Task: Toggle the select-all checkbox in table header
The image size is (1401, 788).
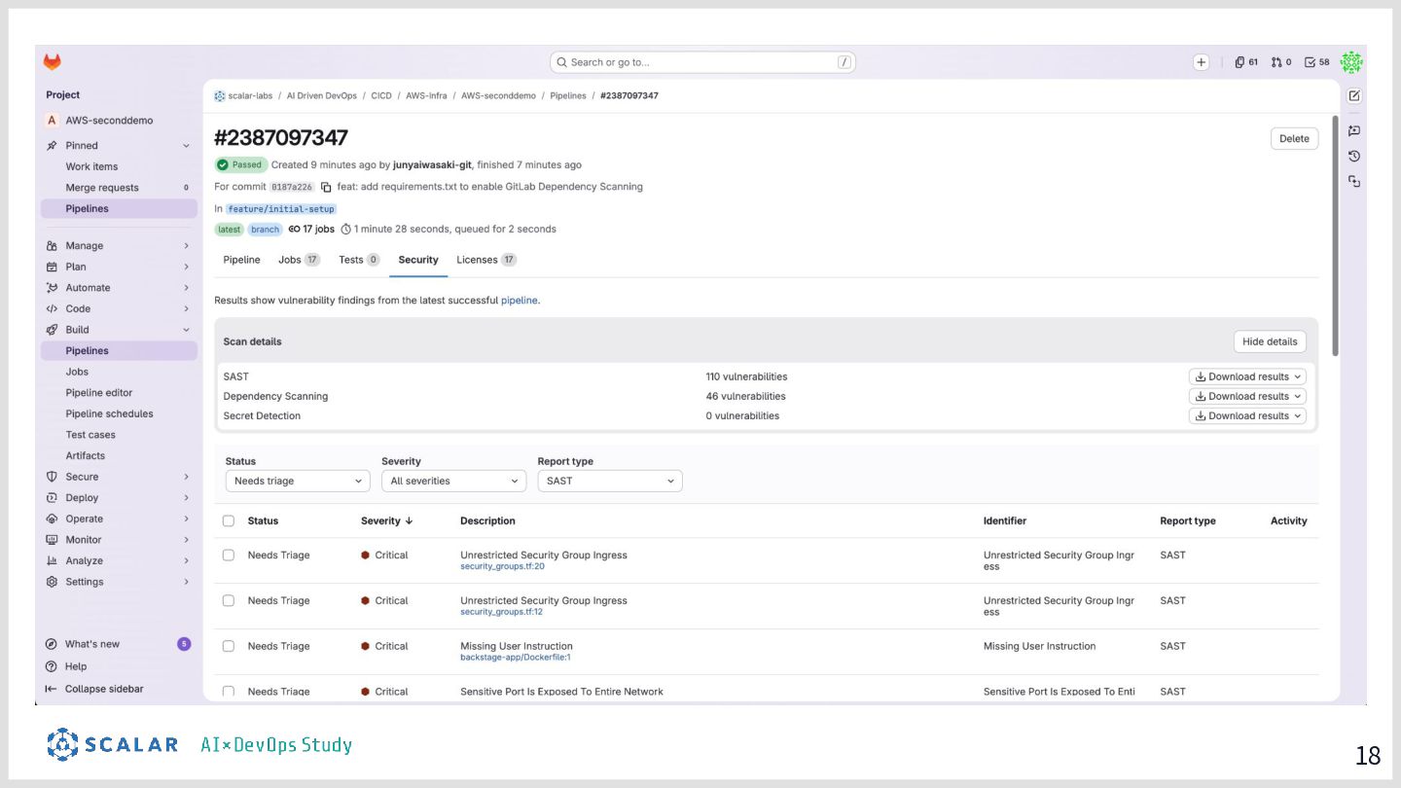Action: [x=229, y=521]
